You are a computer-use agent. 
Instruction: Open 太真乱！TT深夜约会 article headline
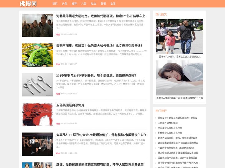[x=102, y=135]
